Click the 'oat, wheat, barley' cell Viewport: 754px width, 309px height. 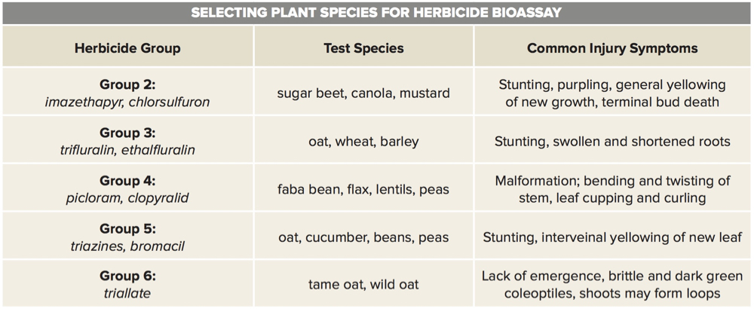[363, 142]
